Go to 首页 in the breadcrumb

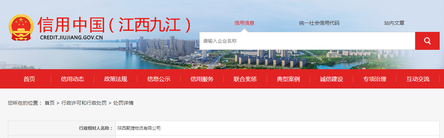50,103
